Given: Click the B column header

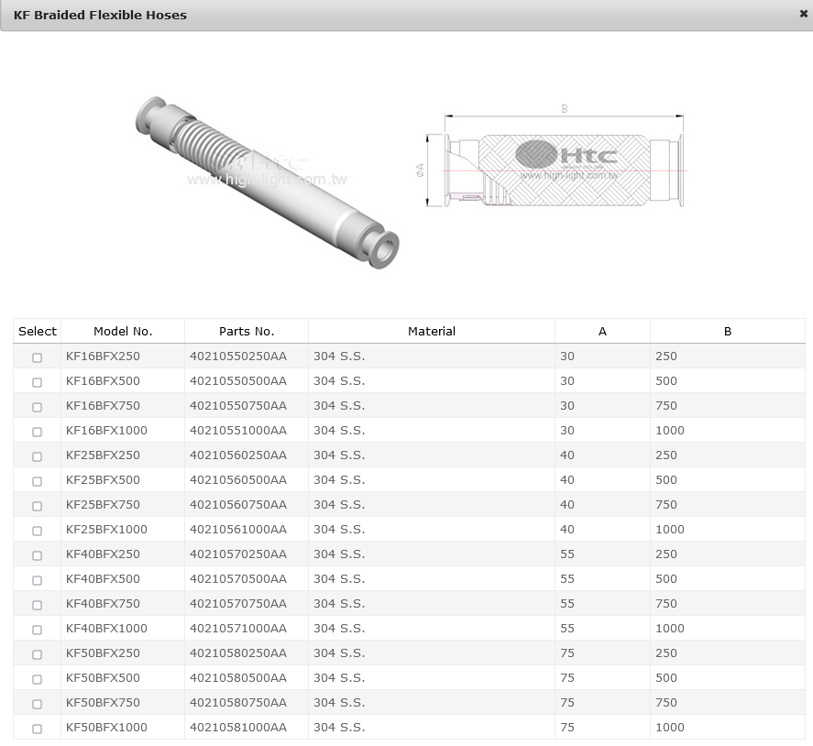Looking at the screenshot, I should point(728,331).
